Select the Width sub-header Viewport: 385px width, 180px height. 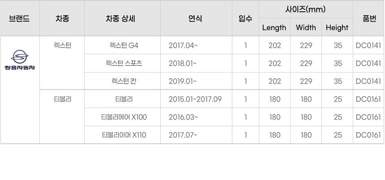306,28
